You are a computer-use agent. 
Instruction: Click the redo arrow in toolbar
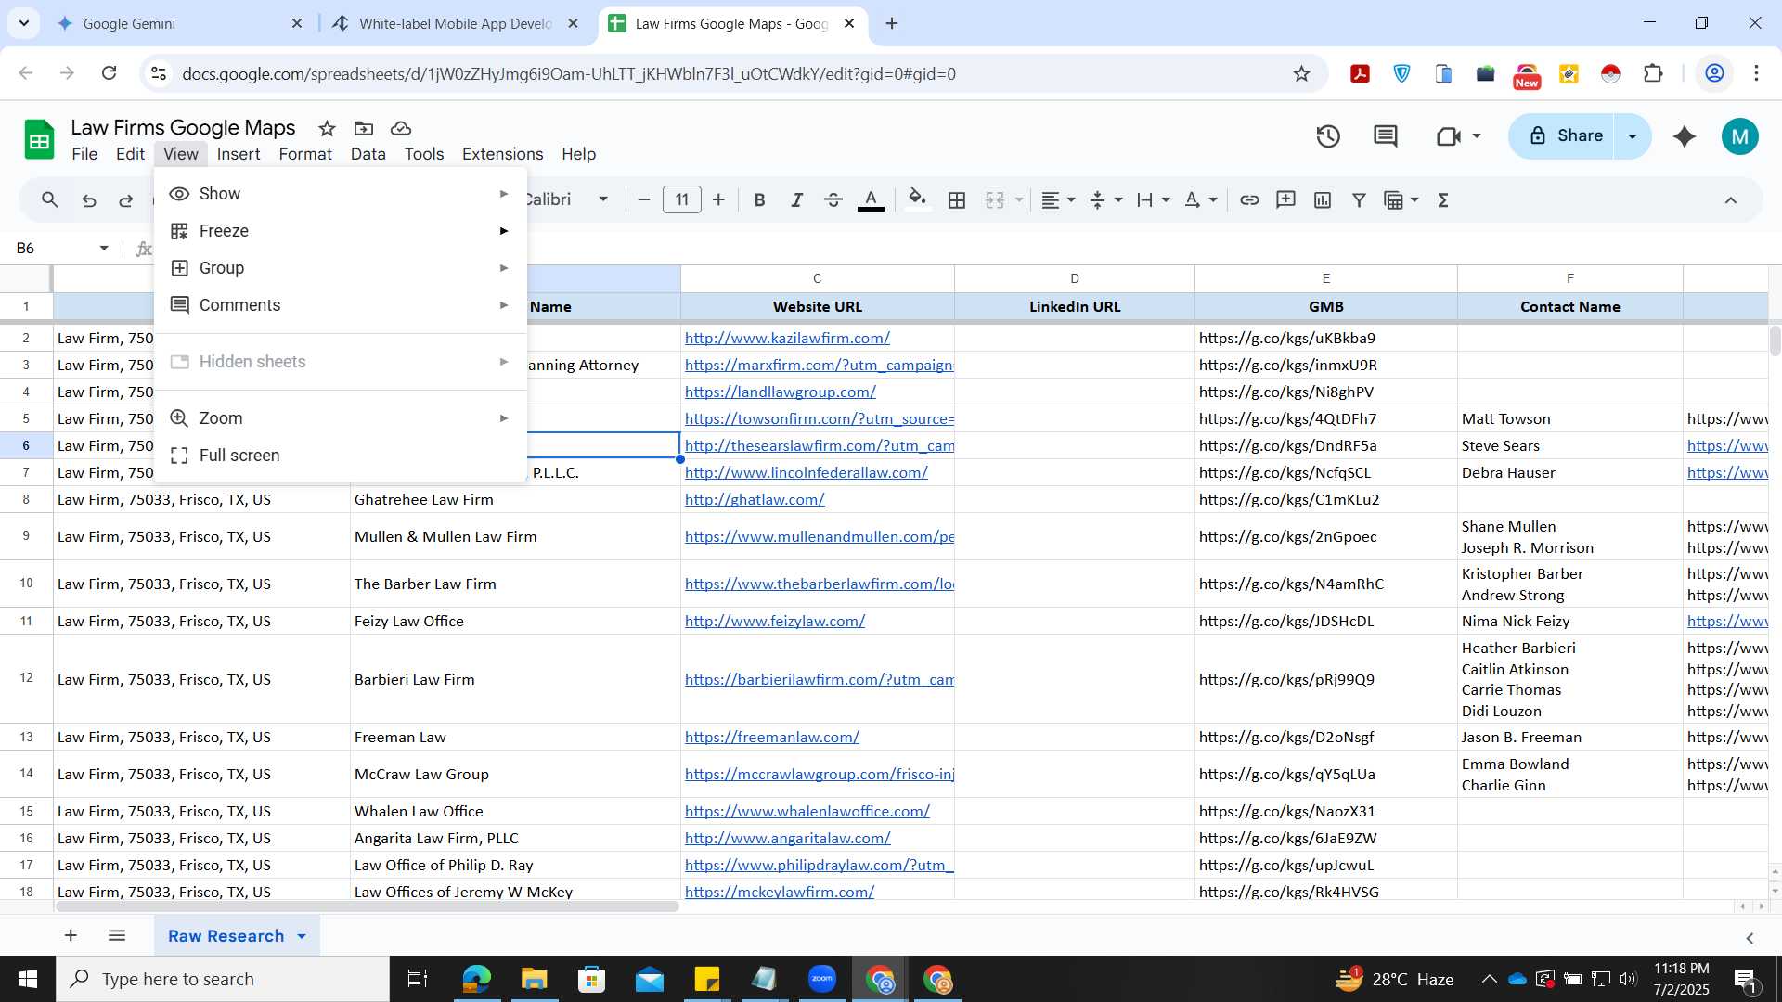pos(126,199)
